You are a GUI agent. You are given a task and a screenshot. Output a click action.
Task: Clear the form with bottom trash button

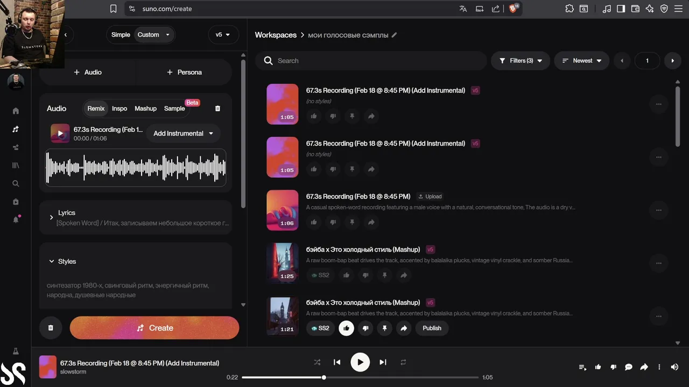(51, 328)
